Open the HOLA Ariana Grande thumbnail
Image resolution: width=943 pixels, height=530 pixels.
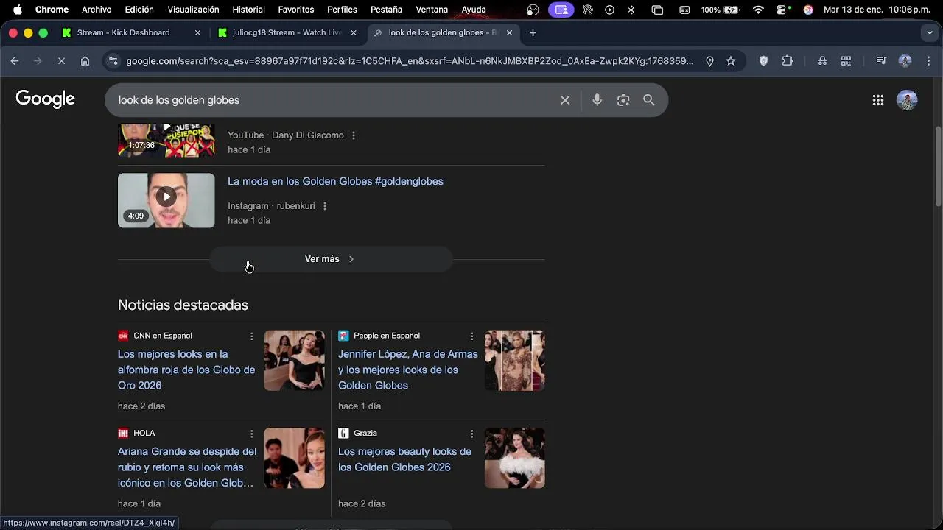[x=295, y=458]
